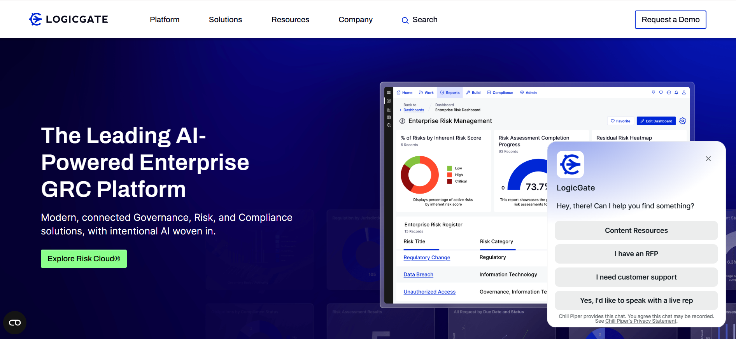The height and width of the screenshot is (339, 736).
Task: Click the hamburger menu icon in the dashboard sidebar
Action: [x=389, y=93]
